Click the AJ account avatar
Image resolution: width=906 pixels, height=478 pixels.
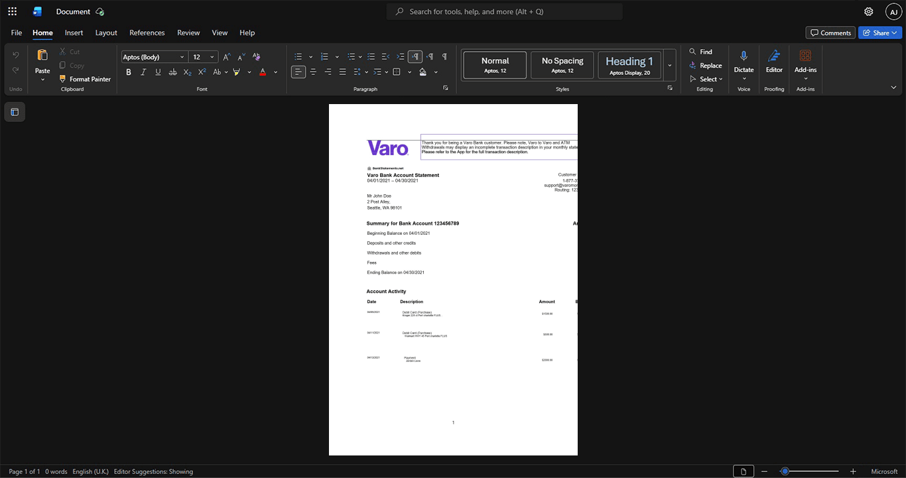[x=893, y=11]
